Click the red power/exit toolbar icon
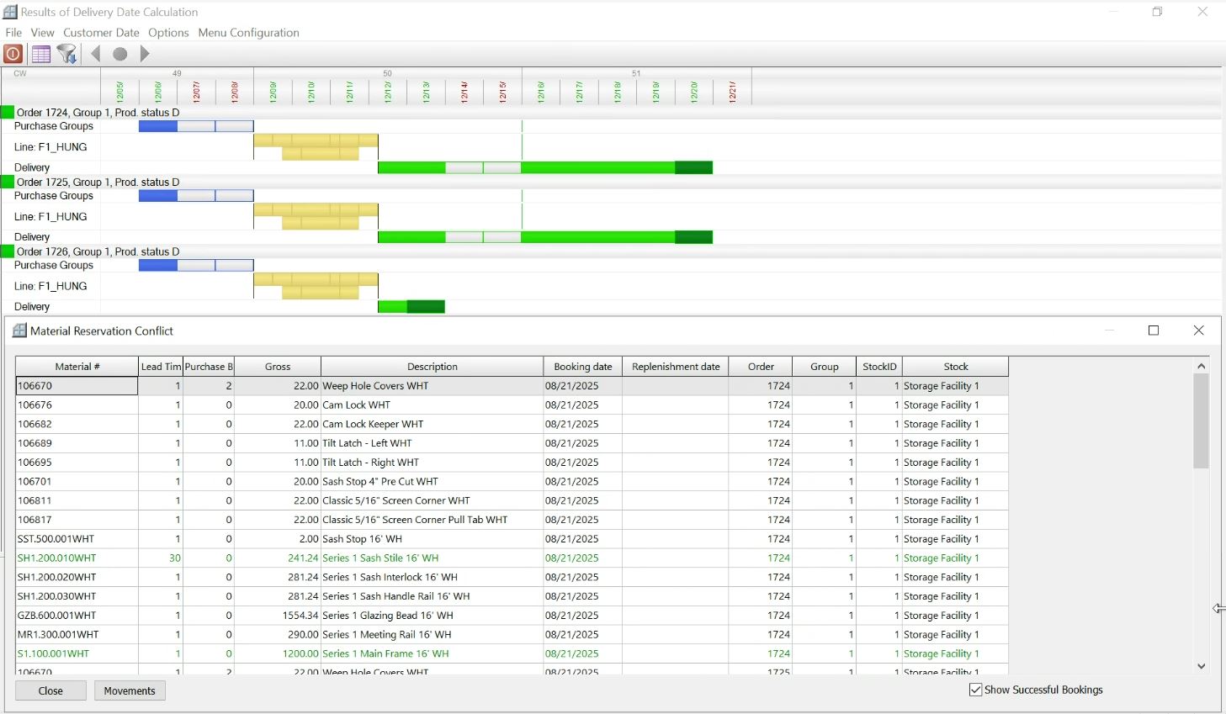This screenshot has width=1226, height=714. point(13,53)
